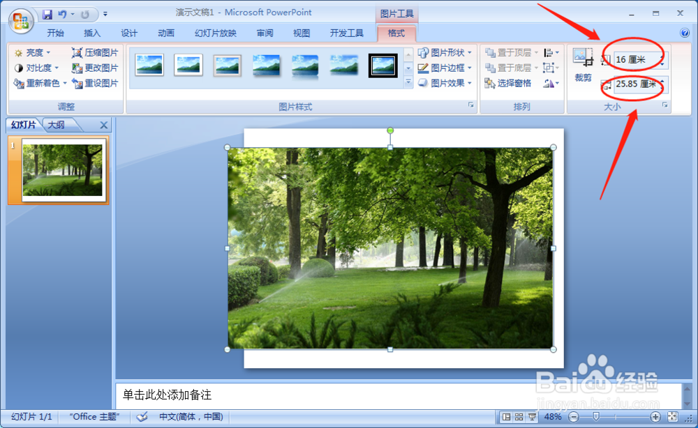Open the 重新着色 recolor dropdown
Screen dimensions: 698x428
pos(40,83)
